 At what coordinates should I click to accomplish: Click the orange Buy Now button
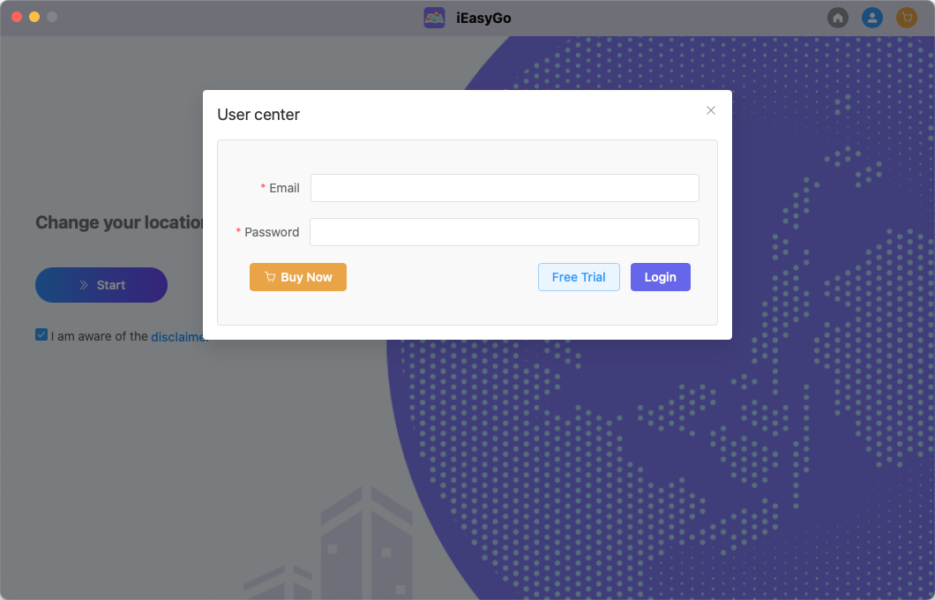298,277
